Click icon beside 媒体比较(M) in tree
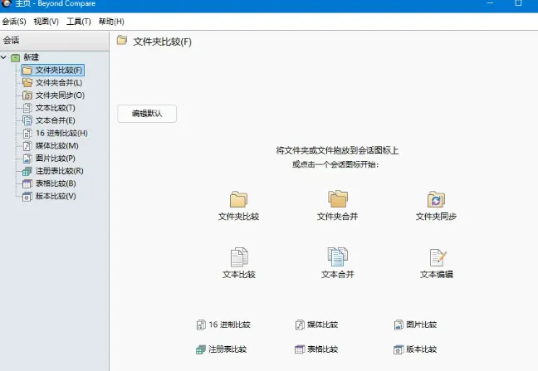 pyautogui.click(x=27, y=146)
